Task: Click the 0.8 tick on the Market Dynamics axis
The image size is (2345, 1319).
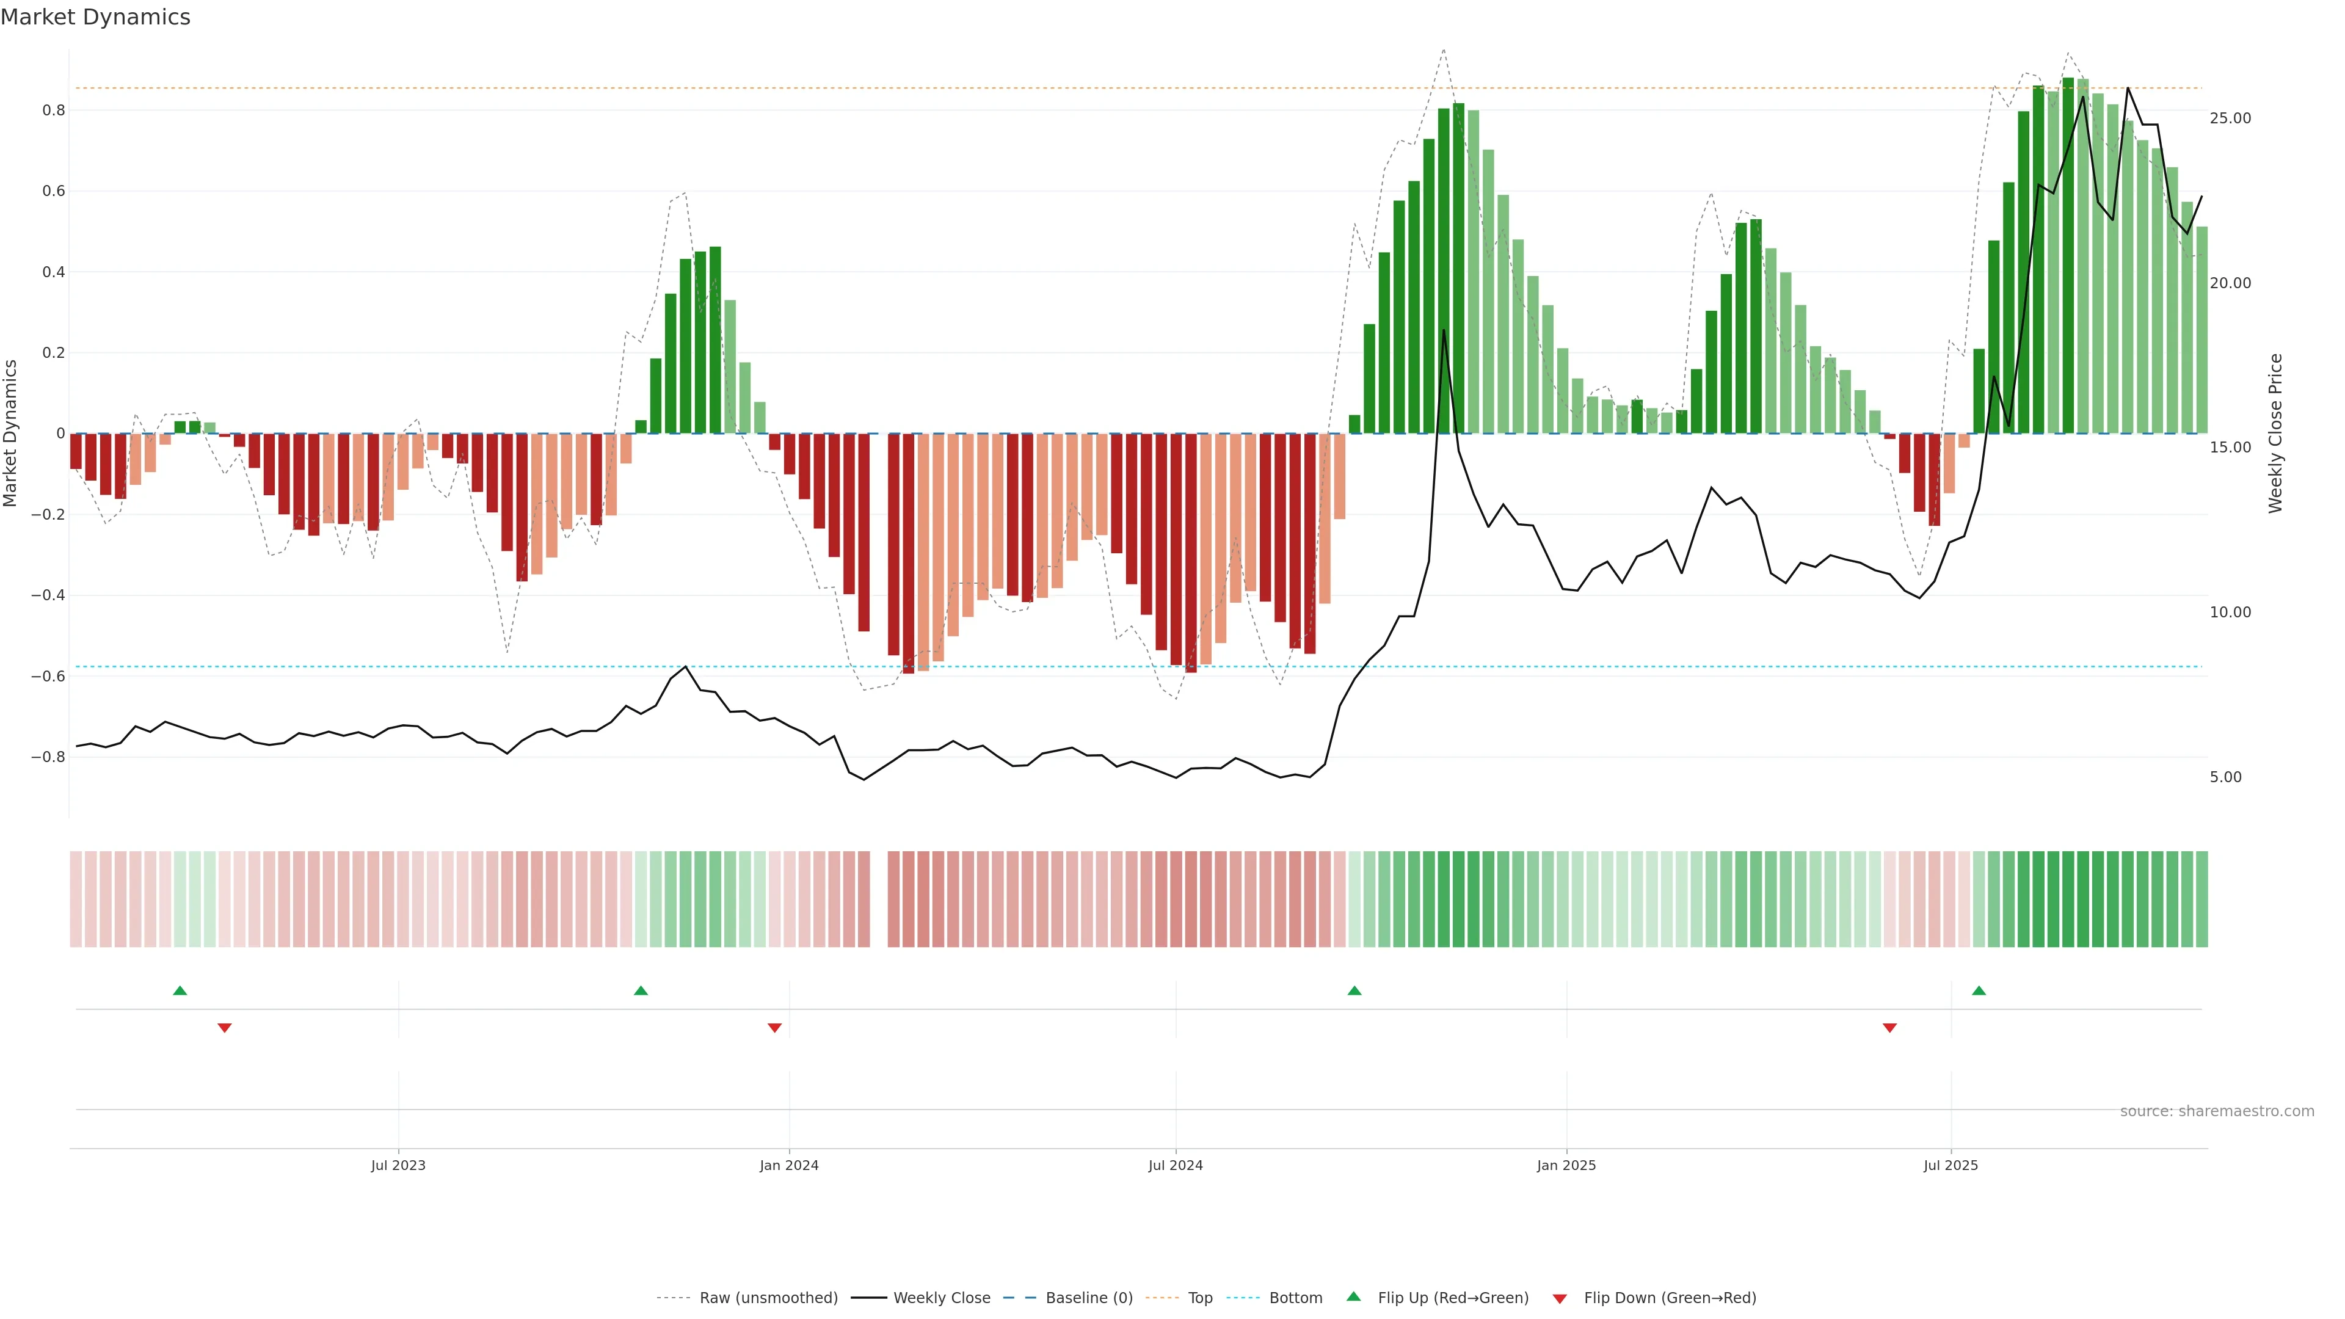Action: [54, 110]
